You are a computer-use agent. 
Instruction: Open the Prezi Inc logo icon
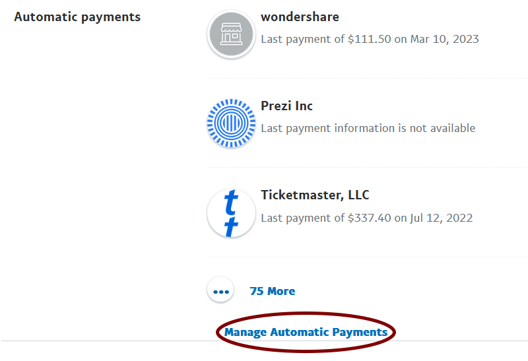(231, 123)
